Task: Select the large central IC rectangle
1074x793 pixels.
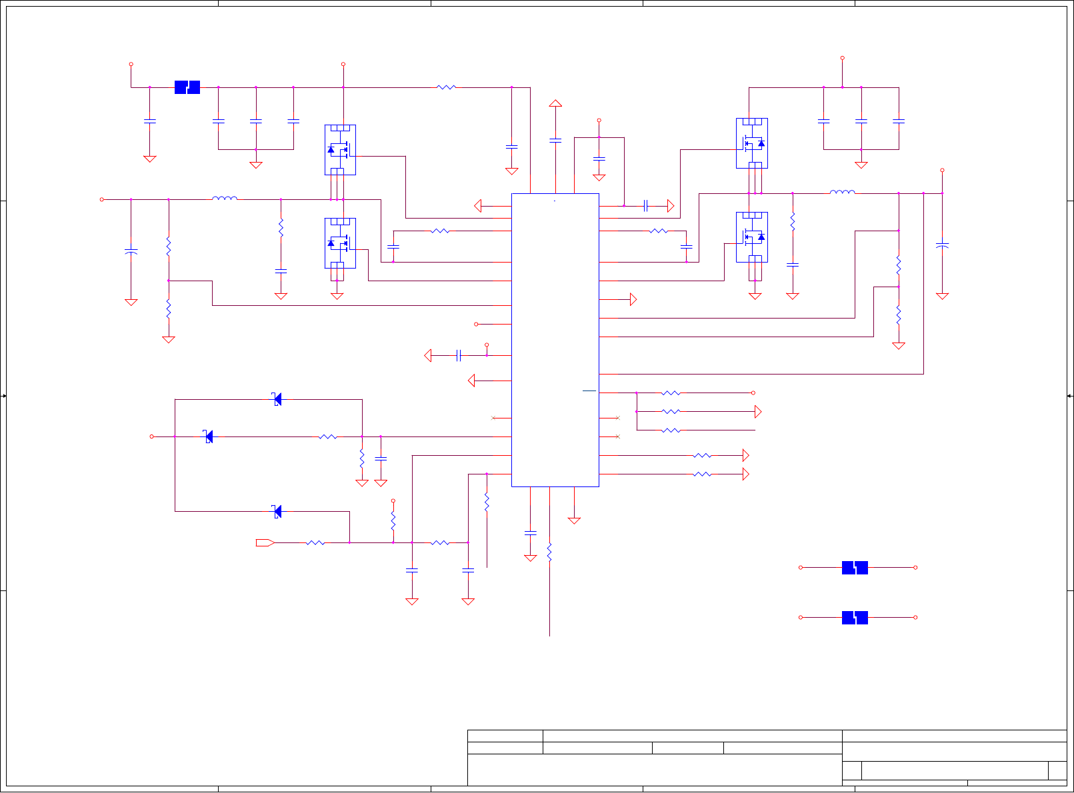Action: (x=555, y=340)
